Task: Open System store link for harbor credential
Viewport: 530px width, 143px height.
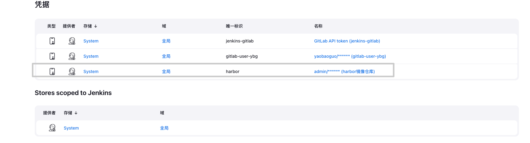Action: [91, 71]
